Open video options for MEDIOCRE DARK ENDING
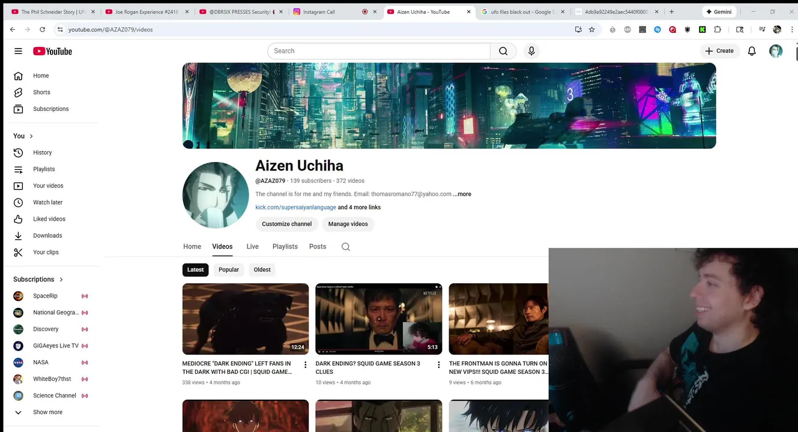Image resolution: width=798 pixels, height=432 pixels. tap(305, 365)
